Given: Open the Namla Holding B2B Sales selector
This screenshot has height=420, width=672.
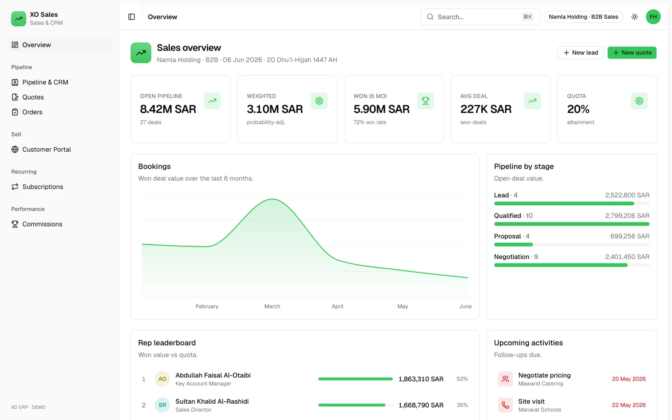Looking at the screenshot, I should coord(583,17).
